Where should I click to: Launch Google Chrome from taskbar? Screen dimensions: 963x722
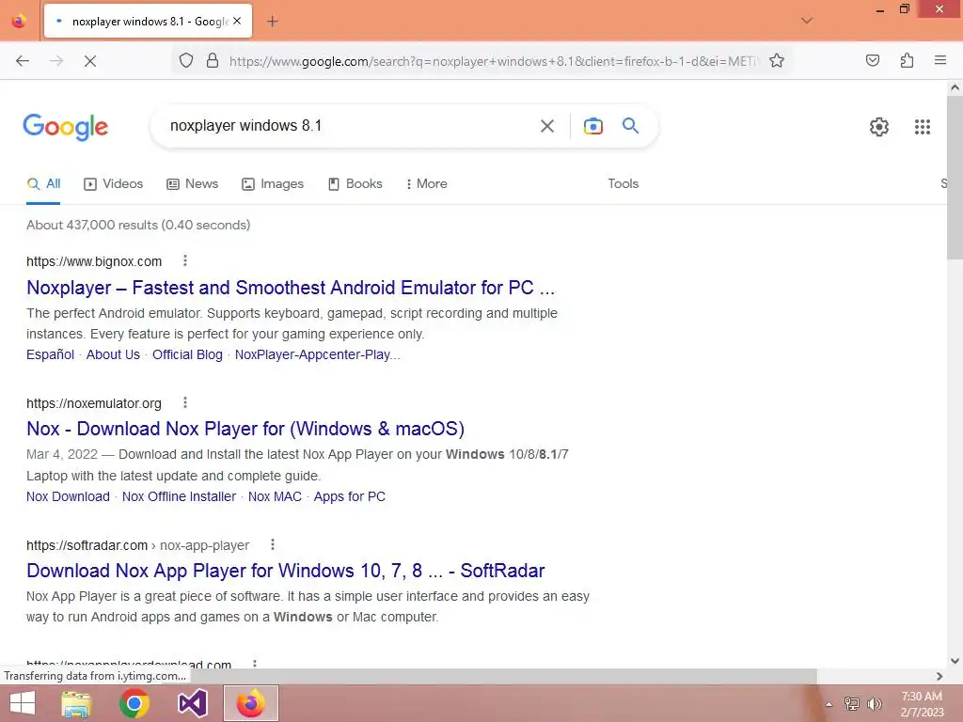pos(134,703)
